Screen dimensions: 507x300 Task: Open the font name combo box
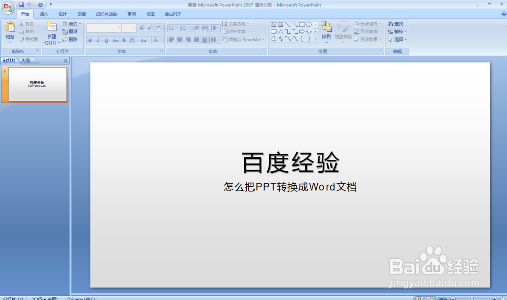tap(104, 28)
